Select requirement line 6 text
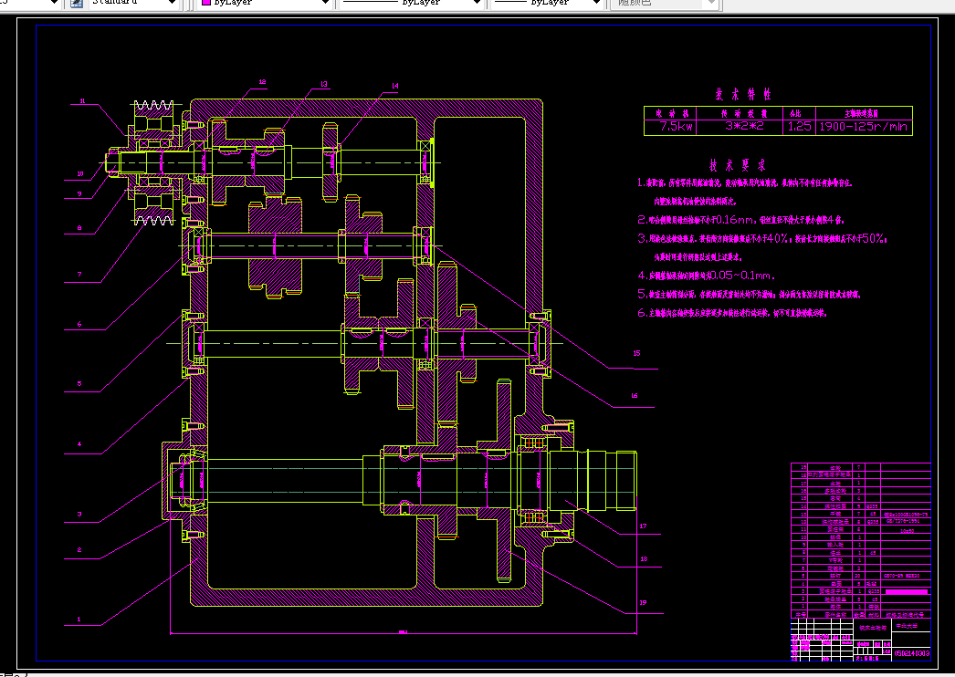 [733, 314]
